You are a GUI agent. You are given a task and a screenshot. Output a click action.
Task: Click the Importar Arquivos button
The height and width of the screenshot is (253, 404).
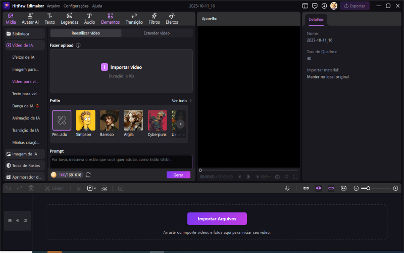click(x=217, y=219)
